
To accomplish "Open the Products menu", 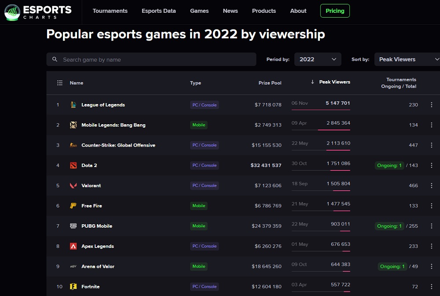I will [264, 11].
